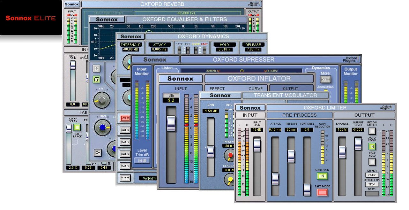The image size is (409, 210).
Task: Click the Sonnox logo in Transient Modulator window
Action: (220, 95)
